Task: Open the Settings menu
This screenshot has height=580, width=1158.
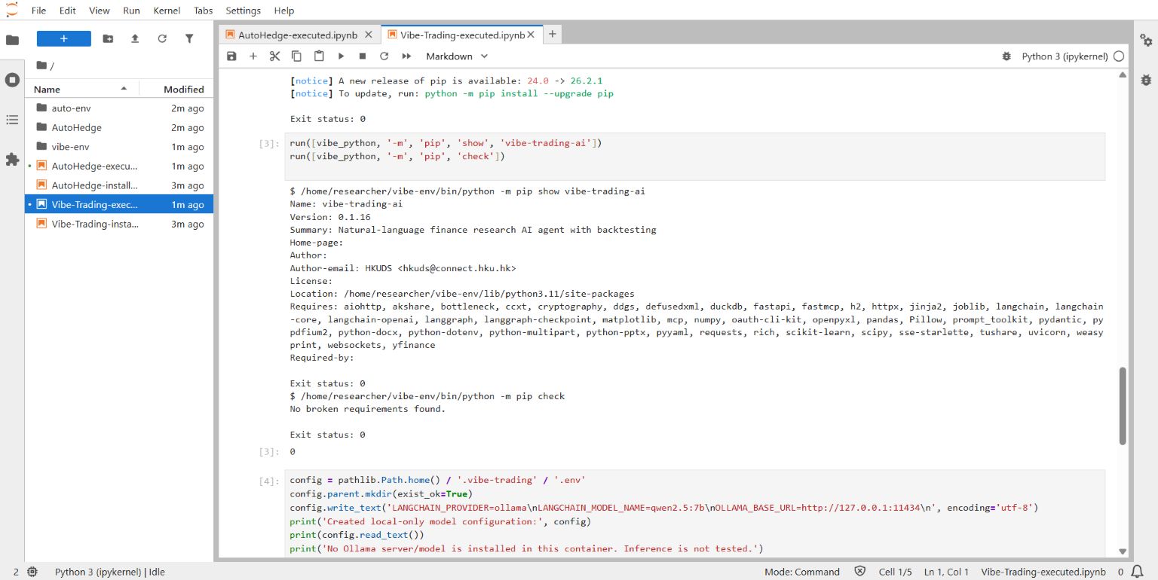Action: click(x=243, y=11)
